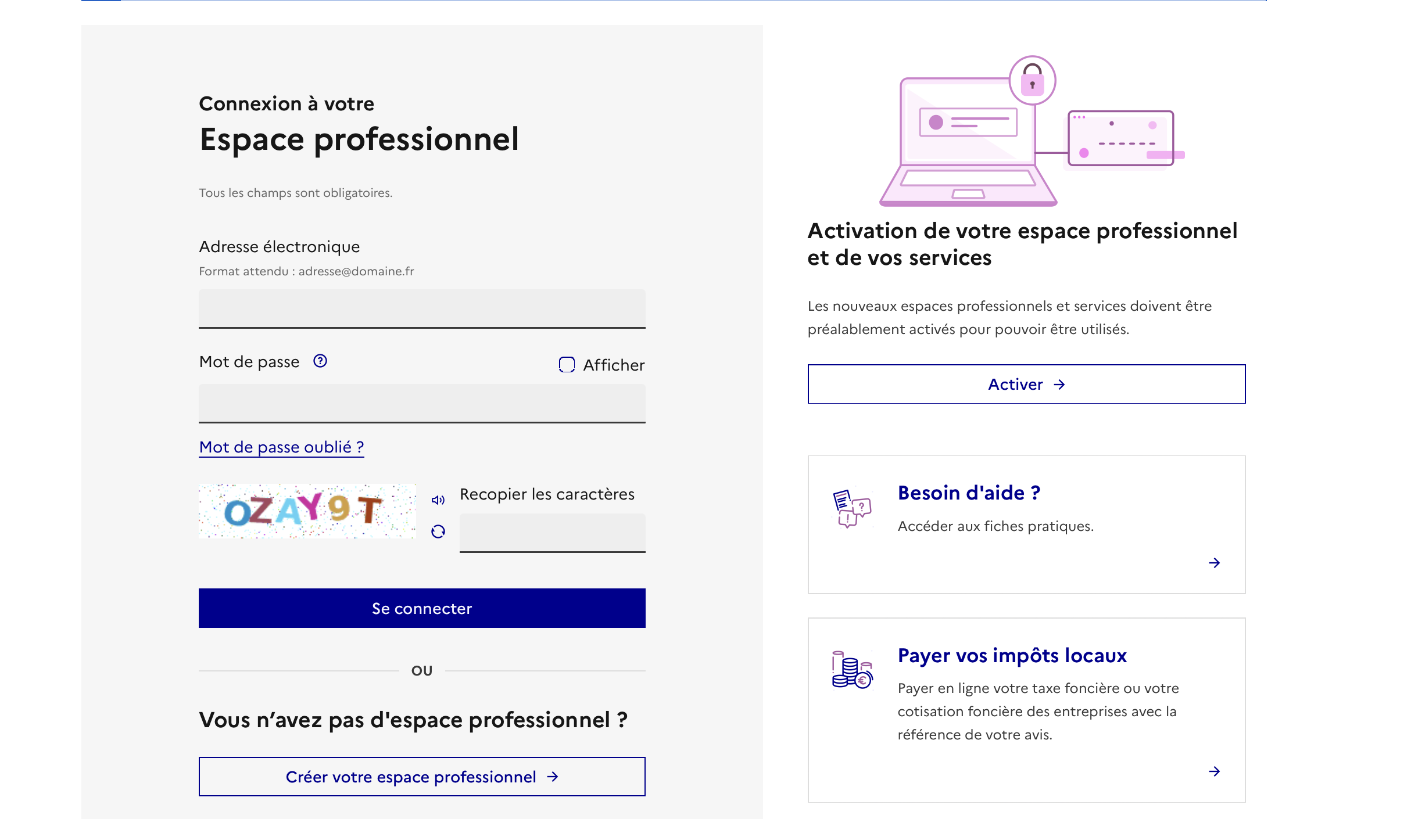Click the laptop with padlock illustration
Screen dimensions: 1411x819
tap(1032, 131)
